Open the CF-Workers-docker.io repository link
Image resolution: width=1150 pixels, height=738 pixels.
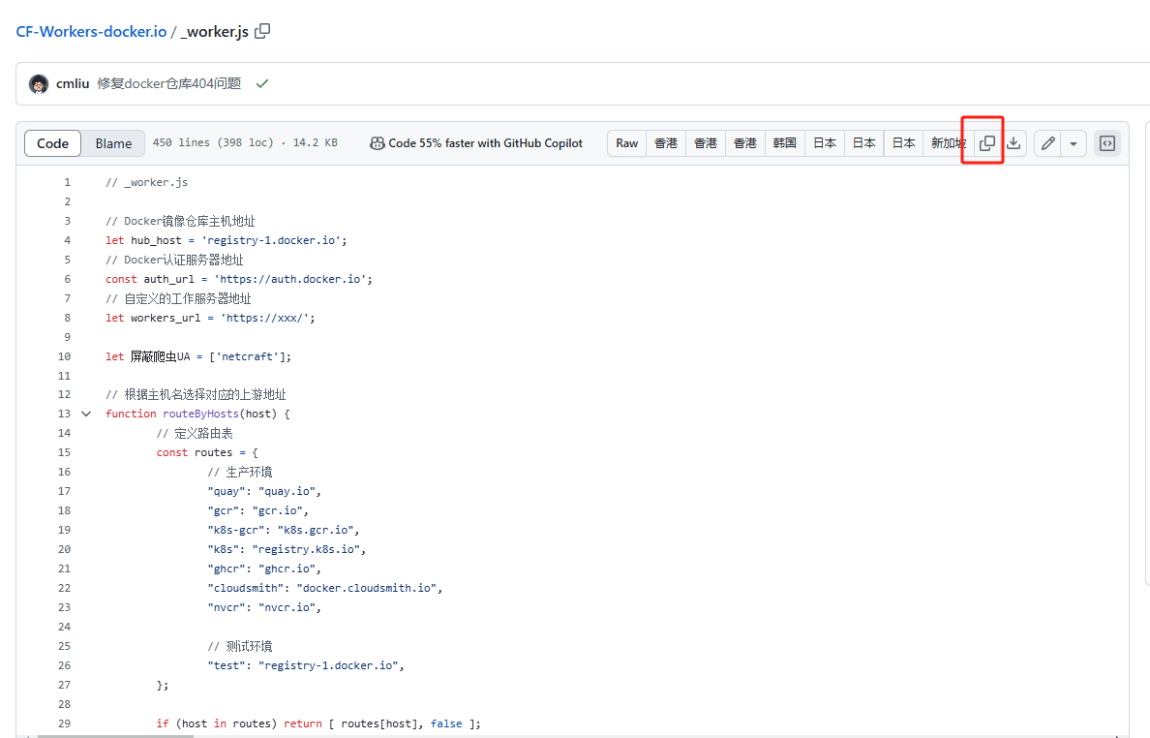[x=91, y=31]
